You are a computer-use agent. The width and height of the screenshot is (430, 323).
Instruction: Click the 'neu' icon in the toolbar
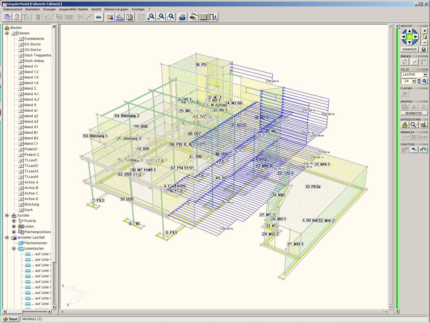click(17, 17)
